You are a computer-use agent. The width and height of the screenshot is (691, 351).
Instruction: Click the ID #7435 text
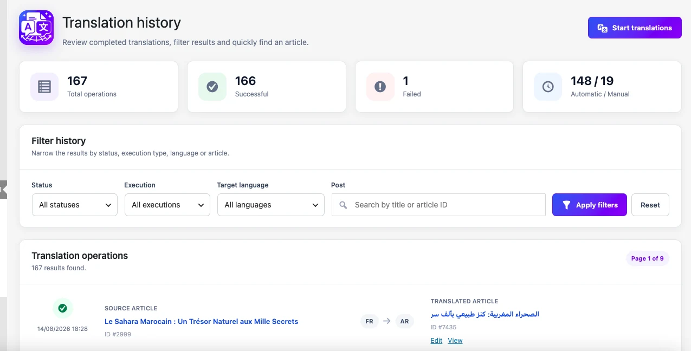point(443,327)
